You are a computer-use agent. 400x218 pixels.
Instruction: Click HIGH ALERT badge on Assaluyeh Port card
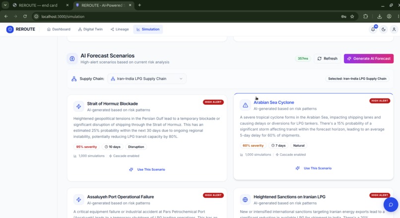(213, 195)
